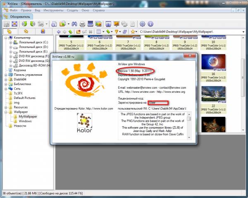Select the cat image thumbnail
The width and height of the screenshot is (248, 198).
click(213, 125)
